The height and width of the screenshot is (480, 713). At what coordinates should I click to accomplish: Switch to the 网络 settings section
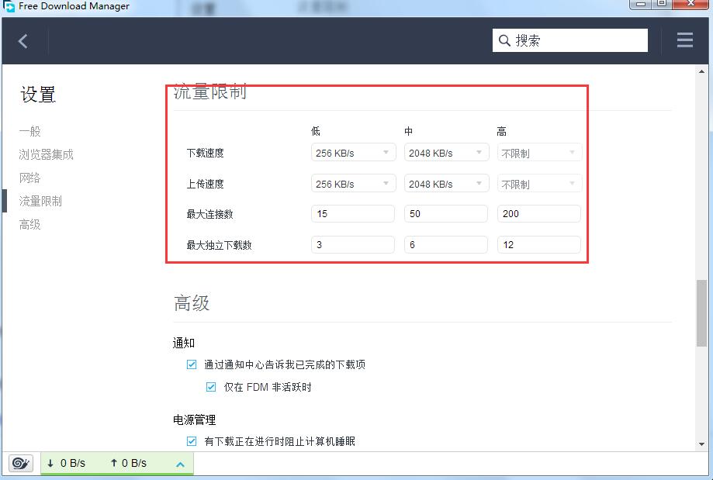[x=29, y=178]
